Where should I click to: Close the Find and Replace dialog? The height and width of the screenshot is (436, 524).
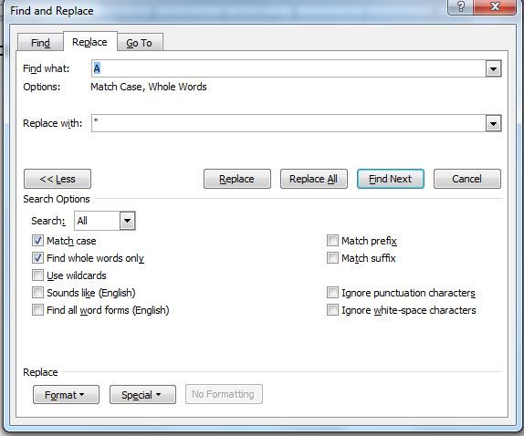[x=495, y=7]
